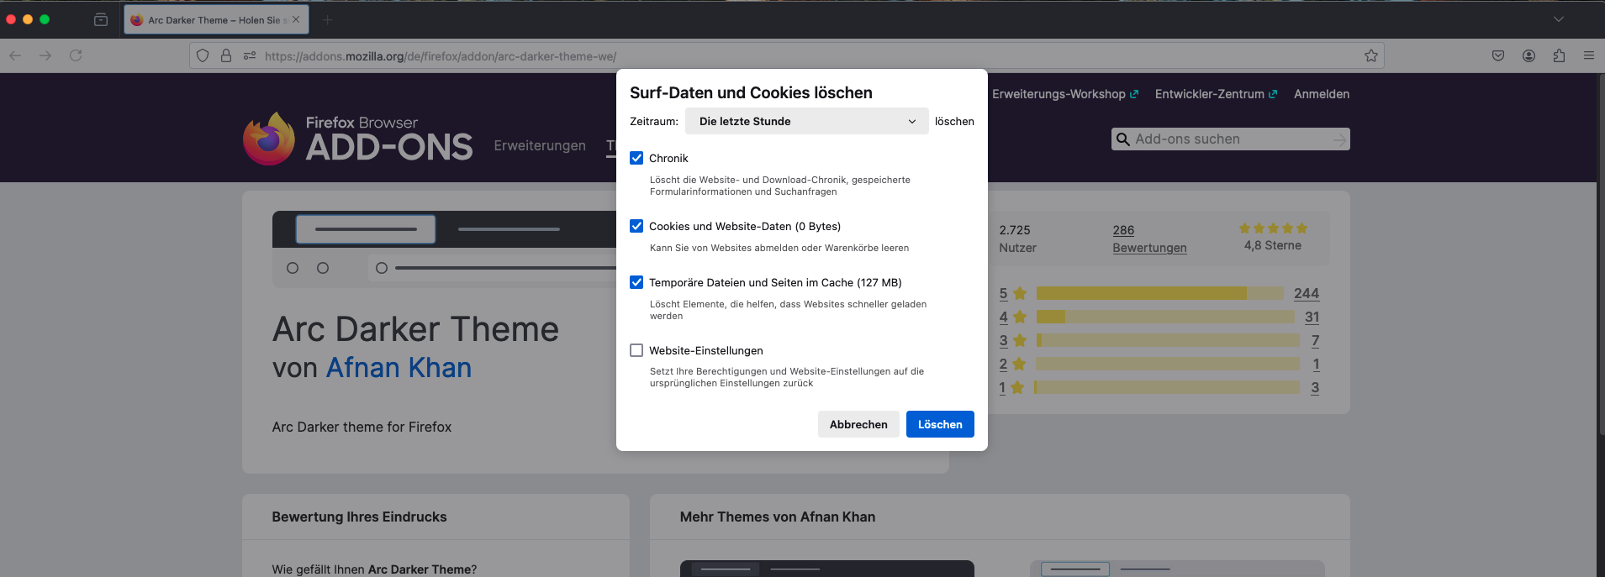Image resolution: width=1605 pixels, height=577 pixels.
Task: Click the Abbrechen button
Action: pos(858,424)
